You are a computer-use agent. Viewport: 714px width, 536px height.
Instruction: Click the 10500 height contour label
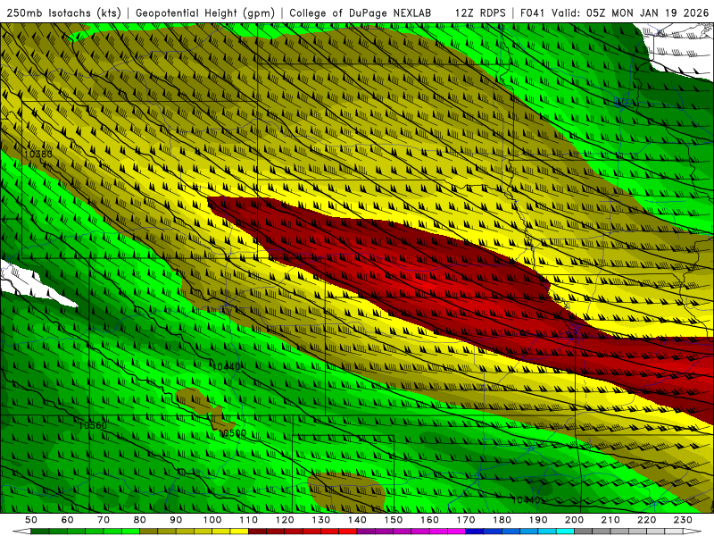(x=232, y=433)
